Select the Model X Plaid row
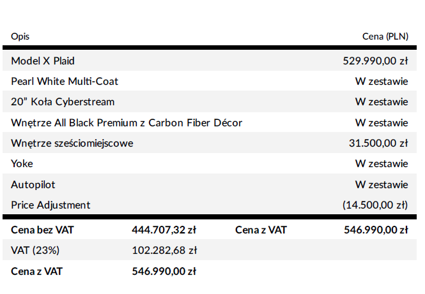The height and width of the screenshot is (294, 425). pos(43,61)
